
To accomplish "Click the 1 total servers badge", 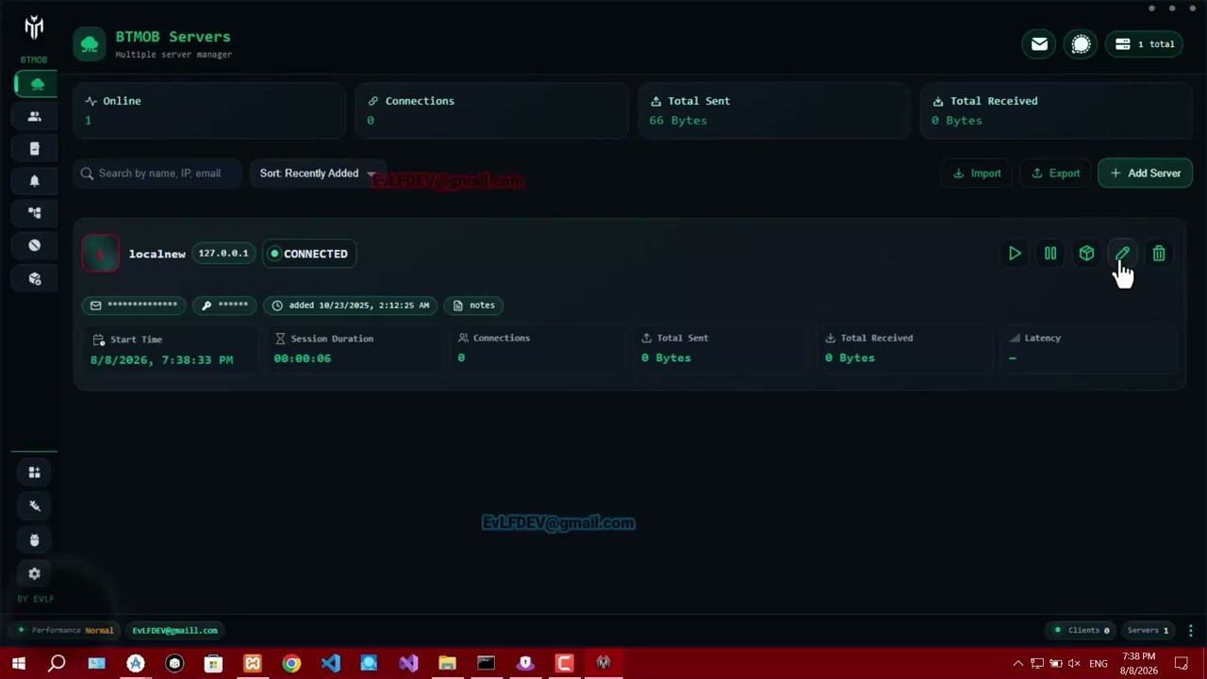I will point(1145,44).
